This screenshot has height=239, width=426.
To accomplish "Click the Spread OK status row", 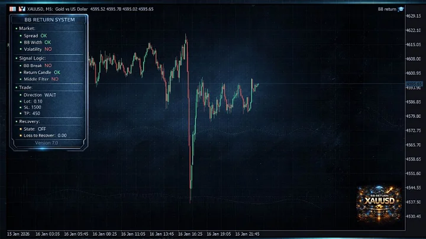I will (35, 35).
